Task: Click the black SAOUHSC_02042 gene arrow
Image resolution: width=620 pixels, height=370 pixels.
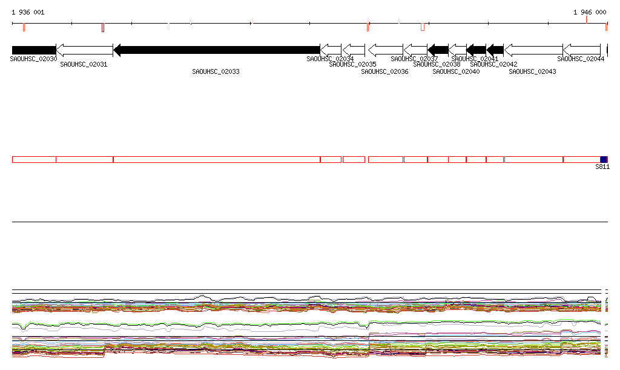Action: (x=495, y=50)
